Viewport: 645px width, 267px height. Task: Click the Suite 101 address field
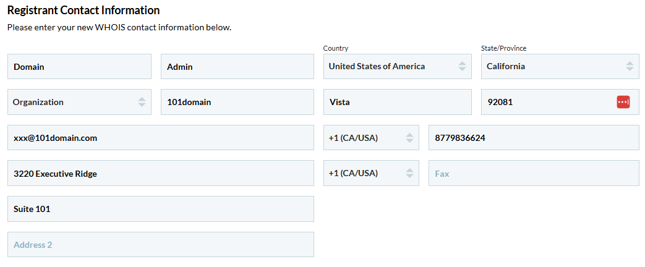[160, 209]
